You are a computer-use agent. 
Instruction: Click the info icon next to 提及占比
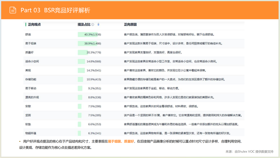click(93, 25)
